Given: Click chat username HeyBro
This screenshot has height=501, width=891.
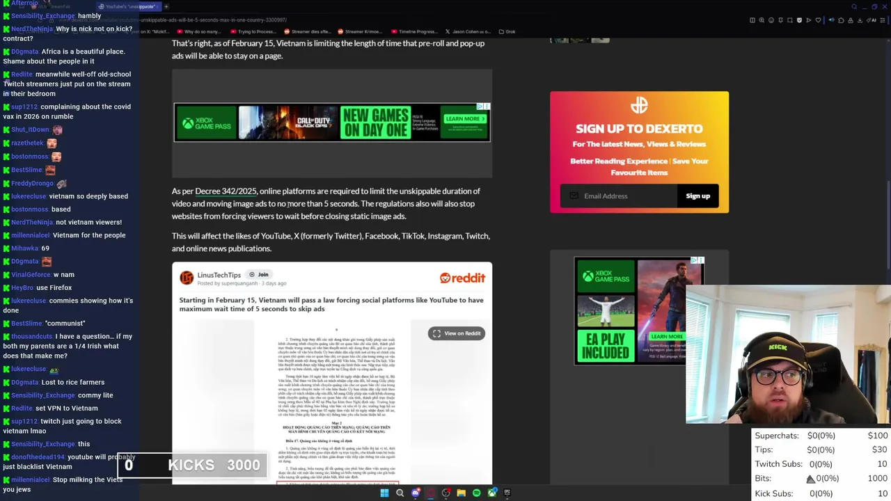Looking at the screenshot, I should point(22,287).
